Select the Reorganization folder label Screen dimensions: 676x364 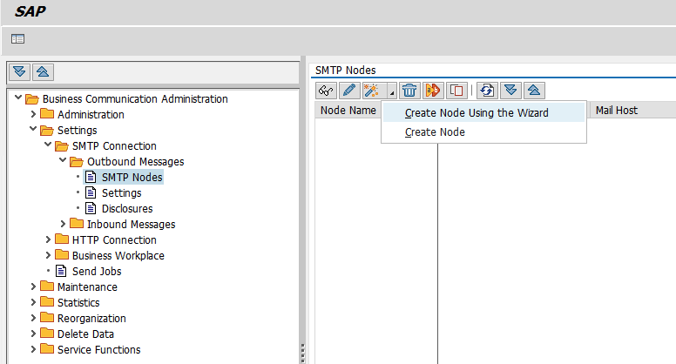point(91,319)
